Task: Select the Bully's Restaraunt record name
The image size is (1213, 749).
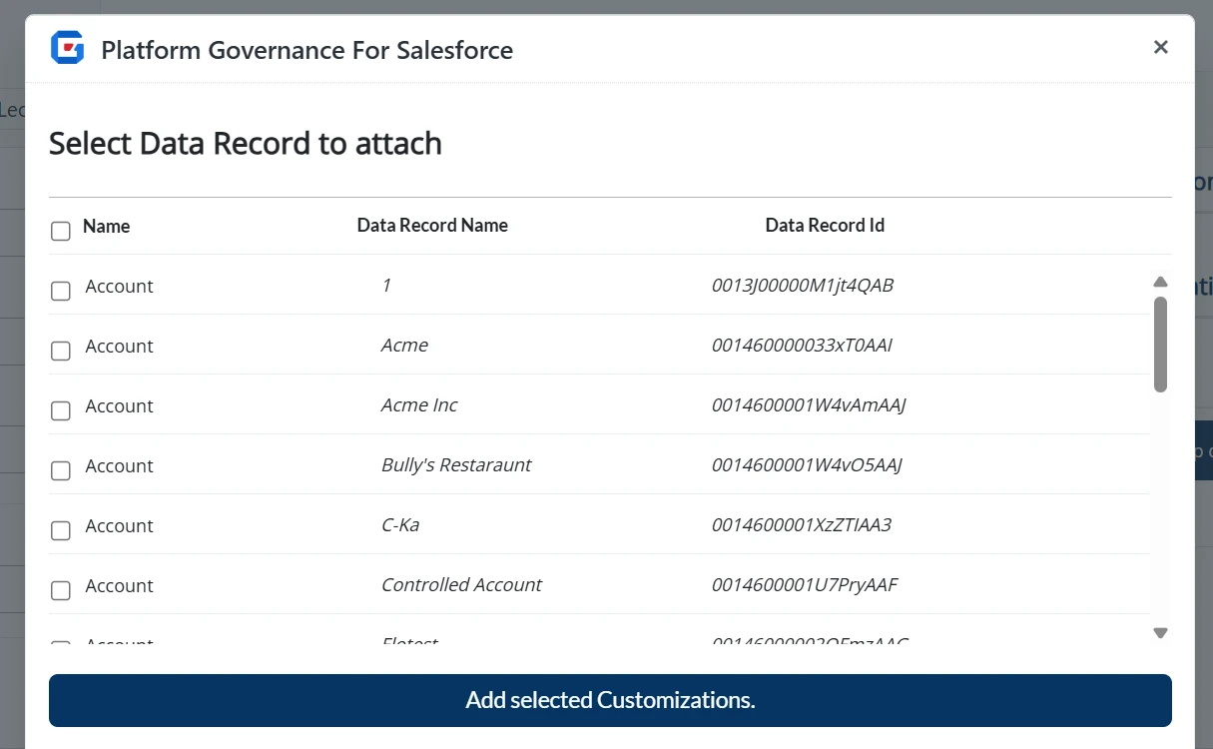Action: [456, 465]
